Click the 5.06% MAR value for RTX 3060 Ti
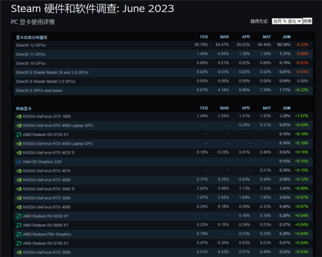 coord(223,188)
